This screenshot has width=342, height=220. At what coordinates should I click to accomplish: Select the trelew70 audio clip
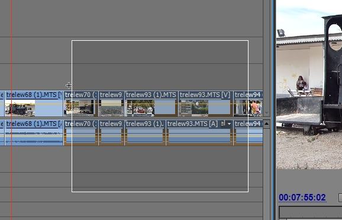[80, 132]
